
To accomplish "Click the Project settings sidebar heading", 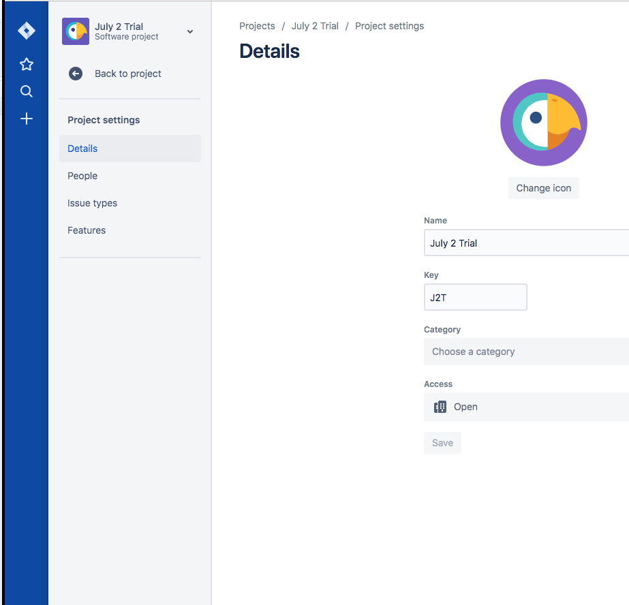I will click(x=104, y=121).
